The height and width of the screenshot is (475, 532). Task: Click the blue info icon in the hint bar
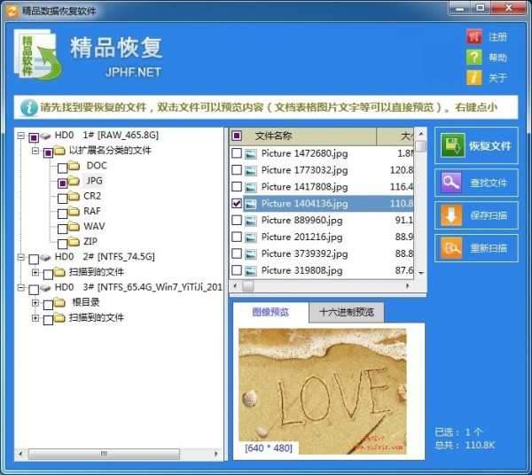(29, 107)
